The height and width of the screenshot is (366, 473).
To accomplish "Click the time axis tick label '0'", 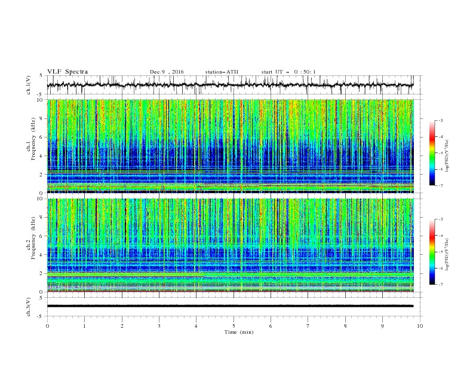I will click(x=47, y=326).
